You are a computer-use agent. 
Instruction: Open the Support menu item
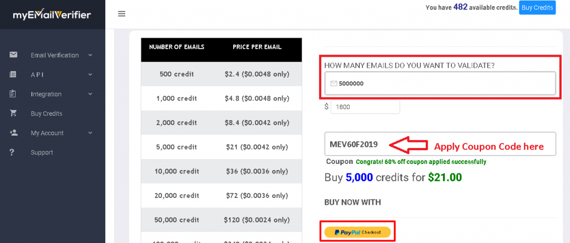pos(42,152)
